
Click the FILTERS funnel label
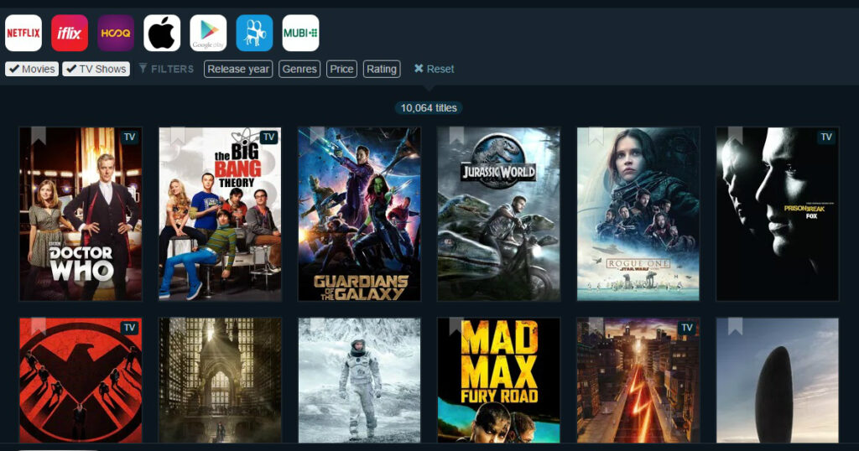point(166,69)
